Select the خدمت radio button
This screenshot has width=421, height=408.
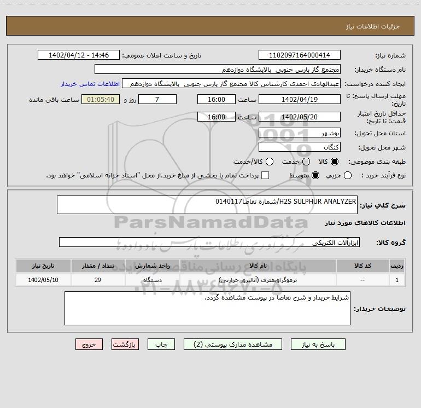tap(306, 162)
